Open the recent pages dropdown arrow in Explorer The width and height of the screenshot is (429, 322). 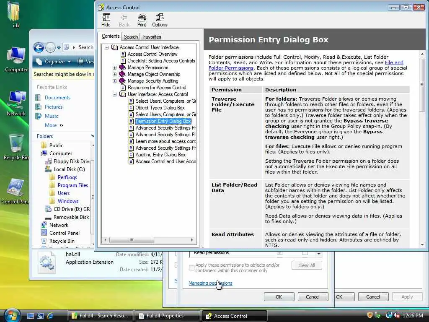click(x=59, y=48)
